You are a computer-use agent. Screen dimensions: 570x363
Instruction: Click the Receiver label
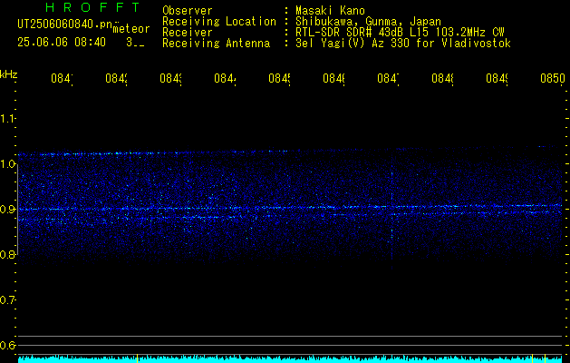(x=188, y=33)
